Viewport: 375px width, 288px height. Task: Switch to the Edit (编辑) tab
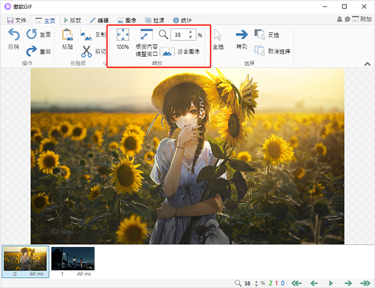[x=99, y=21]
